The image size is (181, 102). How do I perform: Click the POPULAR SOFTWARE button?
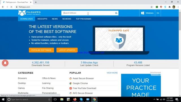pyautogui.click(x=42, y=50)
